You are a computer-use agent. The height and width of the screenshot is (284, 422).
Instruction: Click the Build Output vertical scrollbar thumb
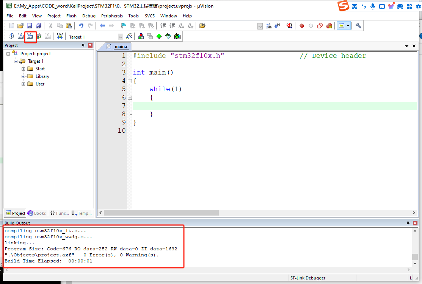click(x=415, y=257)
